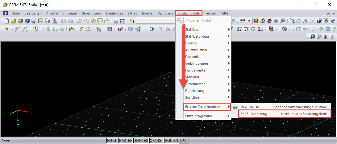This screenshot has height=144, width=337.
Task: Click the new line tool icon
Action: [x=17, y=29]
